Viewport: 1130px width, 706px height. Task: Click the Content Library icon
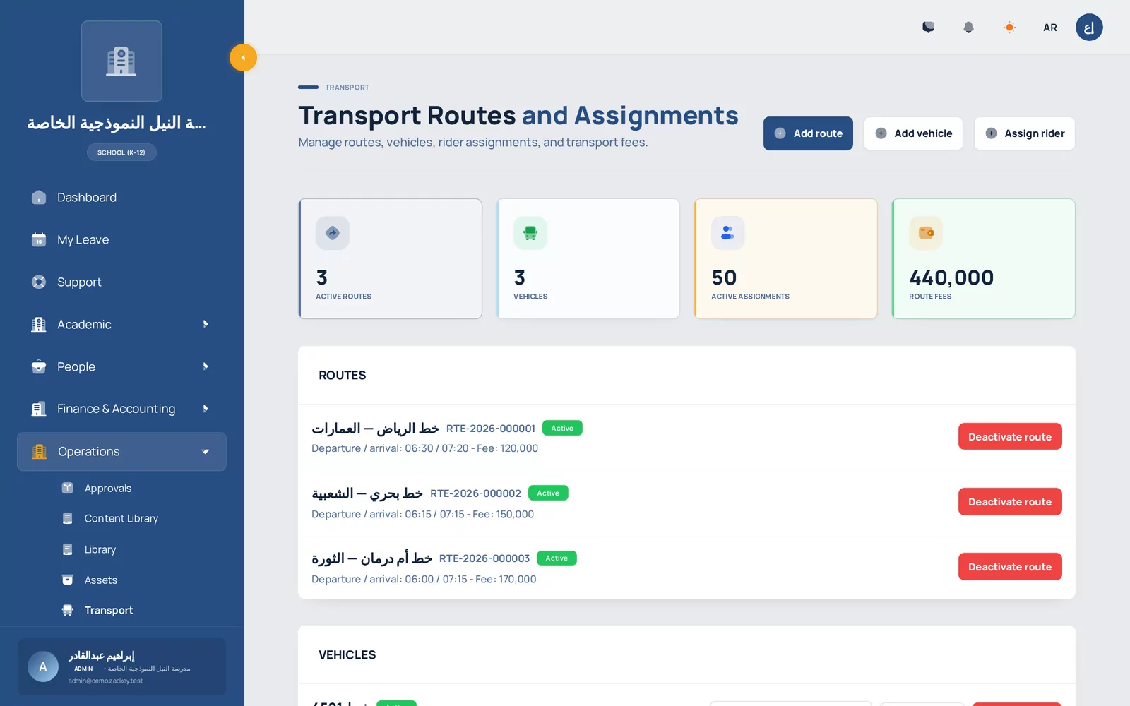(x=68, y=518)
